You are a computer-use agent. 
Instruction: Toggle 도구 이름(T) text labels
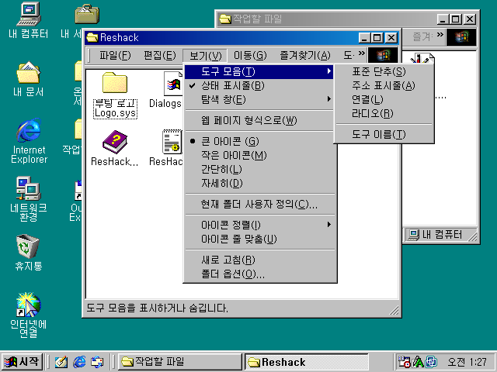point(384,134)
